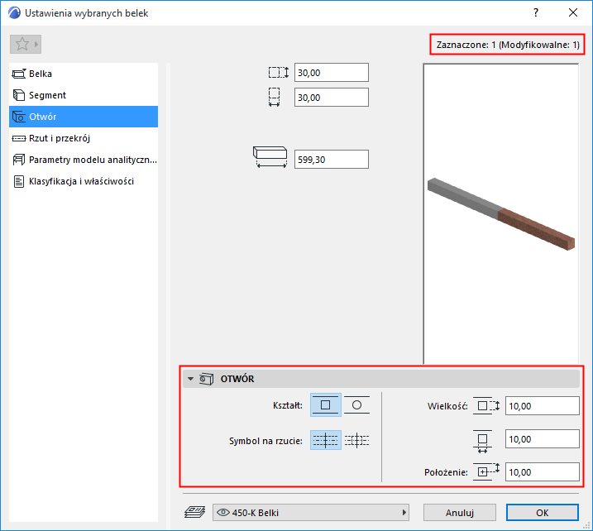Click the beam length icon
This screenshot has width=593, height=531.
point(270,157)
